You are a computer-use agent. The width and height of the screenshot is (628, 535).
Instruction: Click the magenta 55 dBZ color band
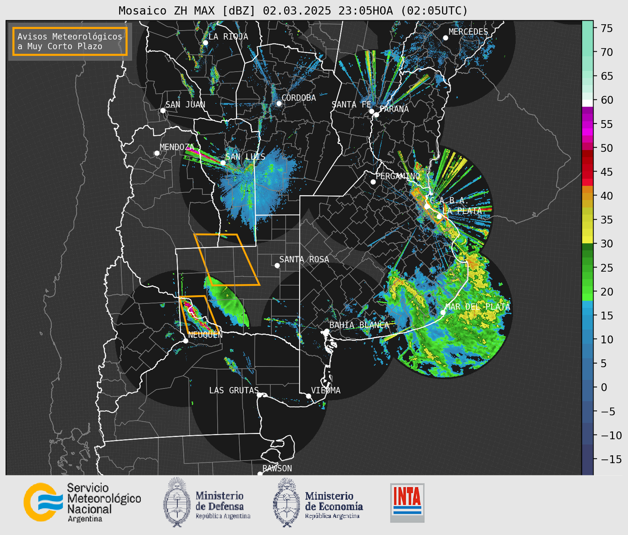(587, 125)
